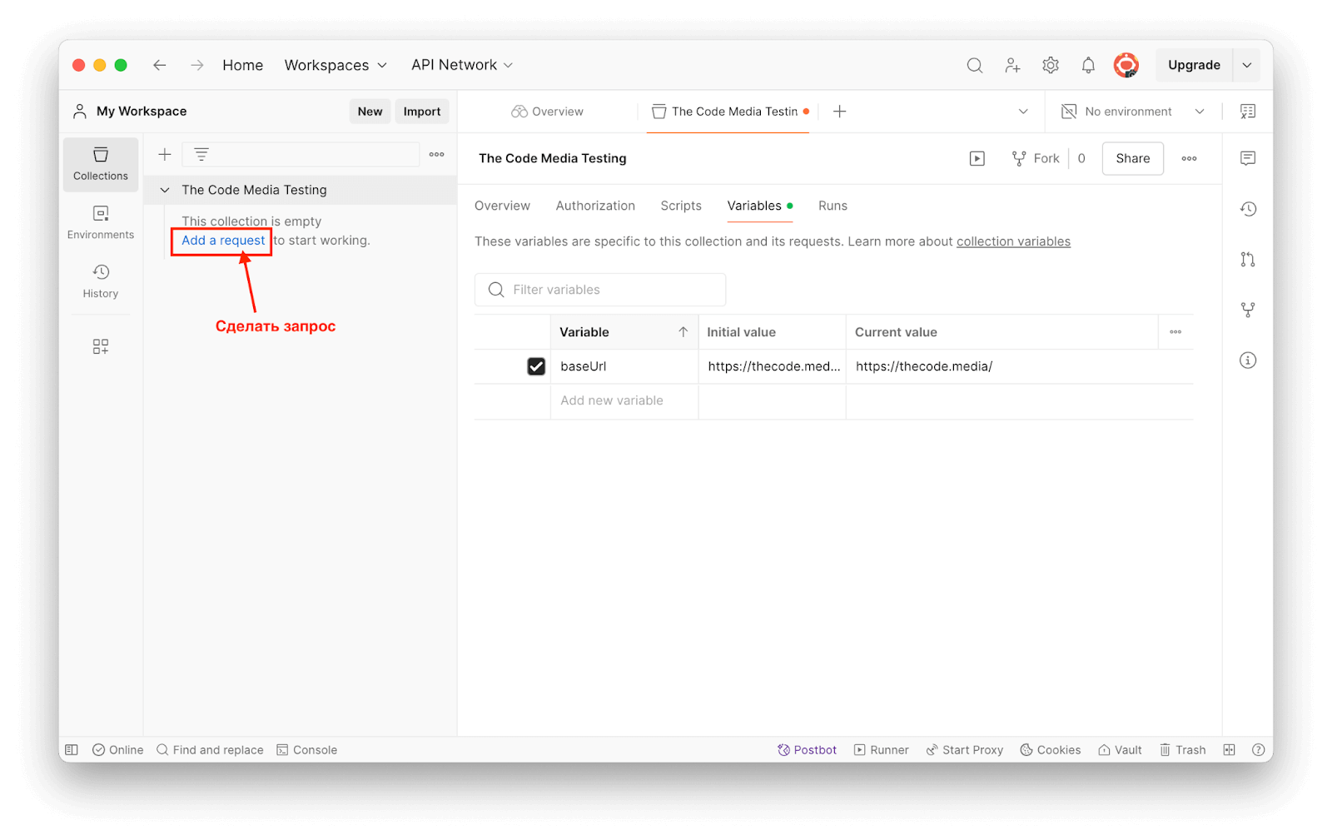Toggle Variable column sort order arrow
Image resolution: width=1332 pixels, height=840 pixels.
683,332
